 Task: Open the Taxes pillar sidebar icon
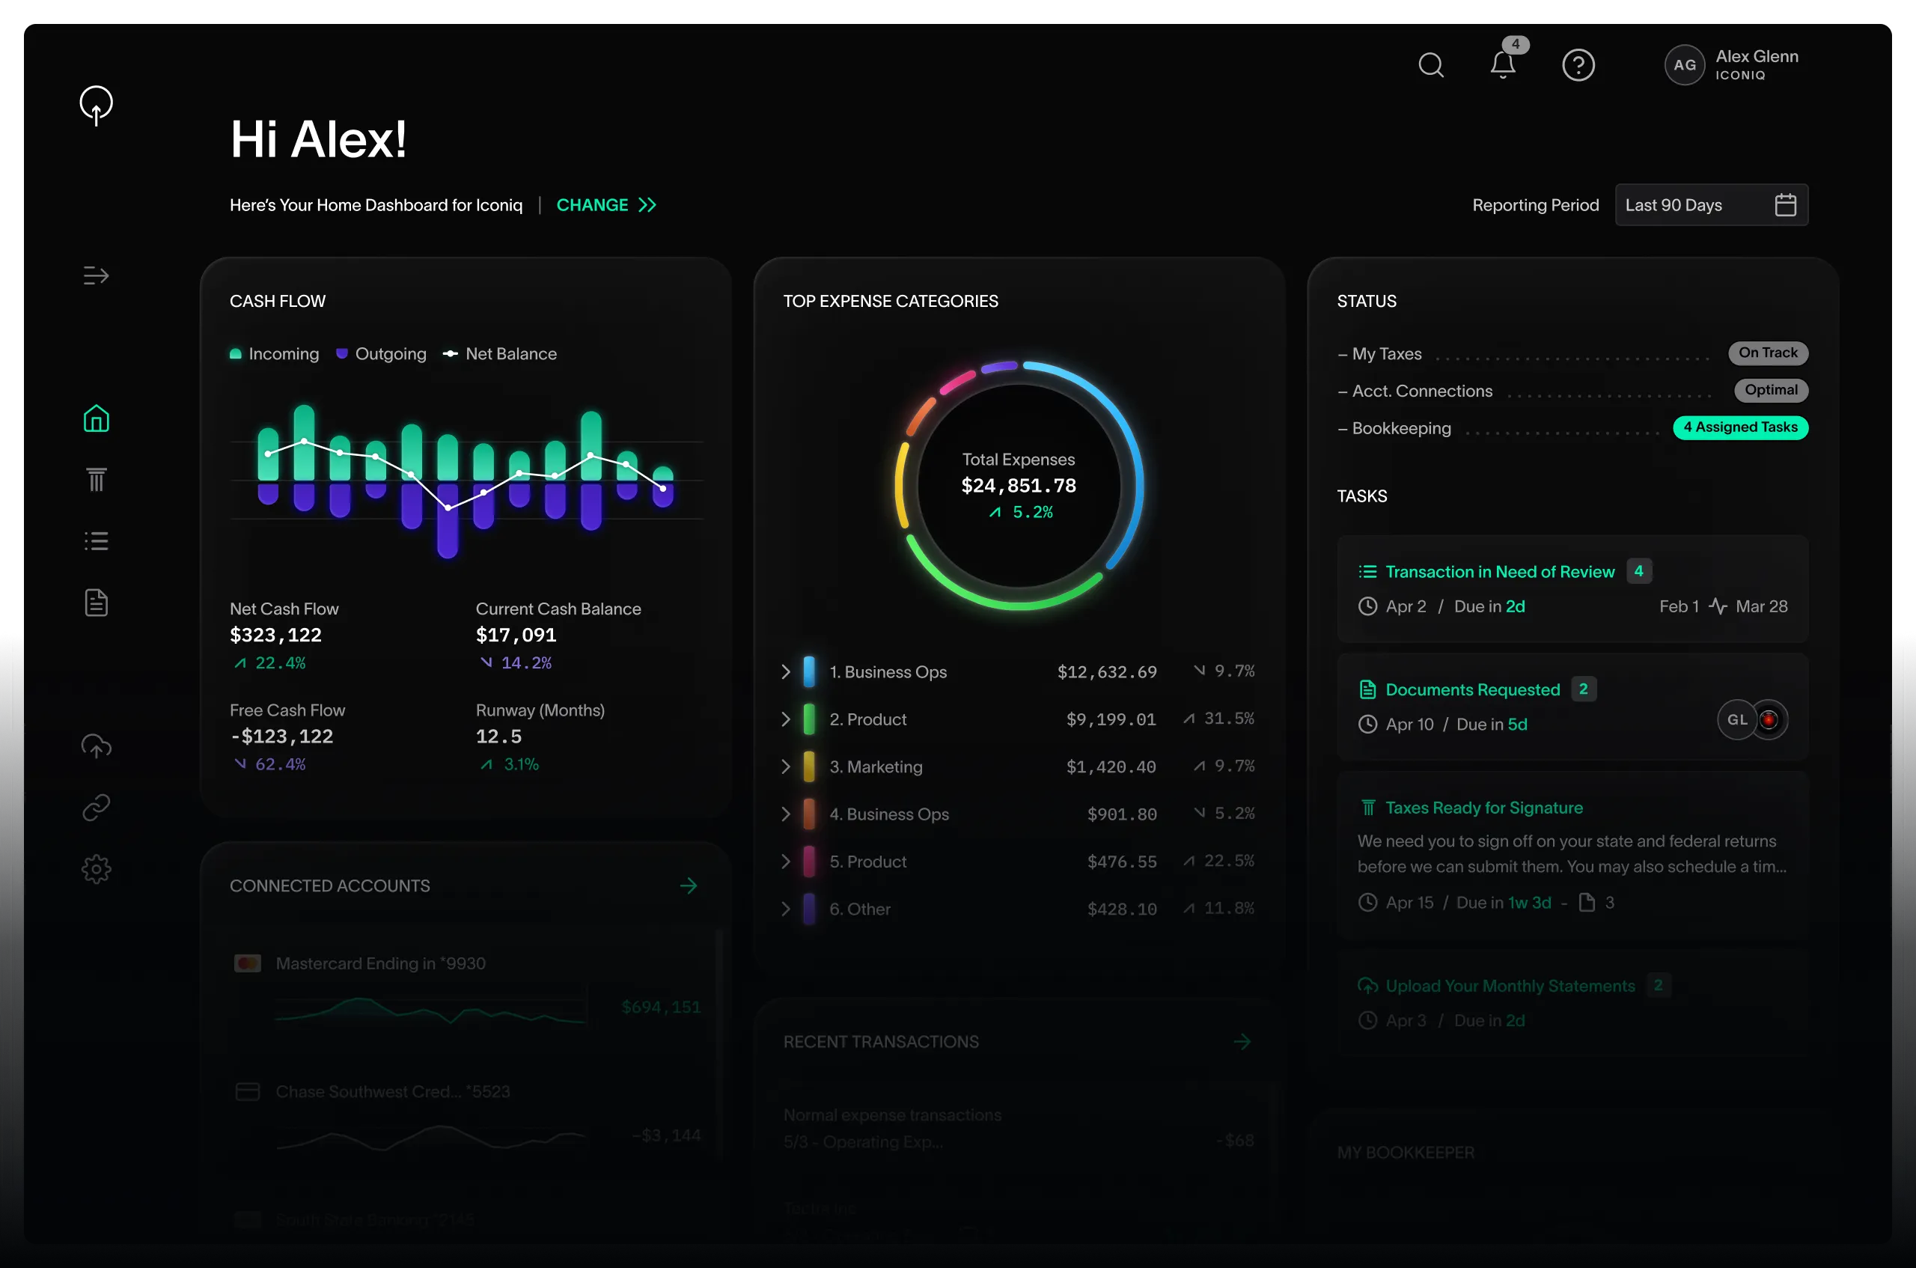pyautogui.click(x=97, y=480)
